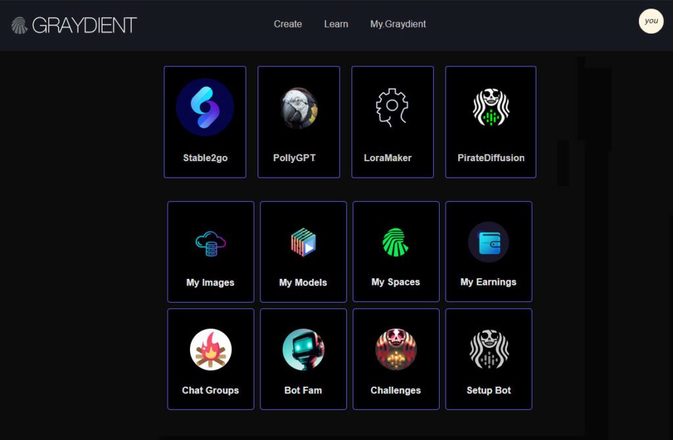
Task: Click the 'you' account avatar
Action: tap(651, 20)
